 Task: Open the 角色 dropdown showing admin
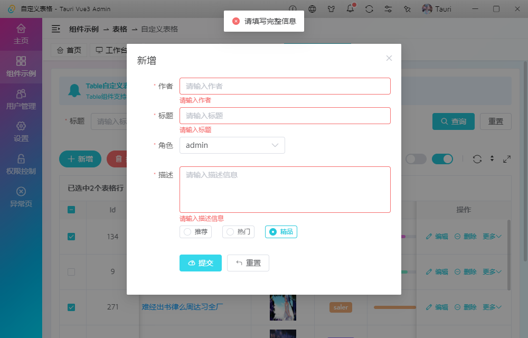(x=232, y=145)
